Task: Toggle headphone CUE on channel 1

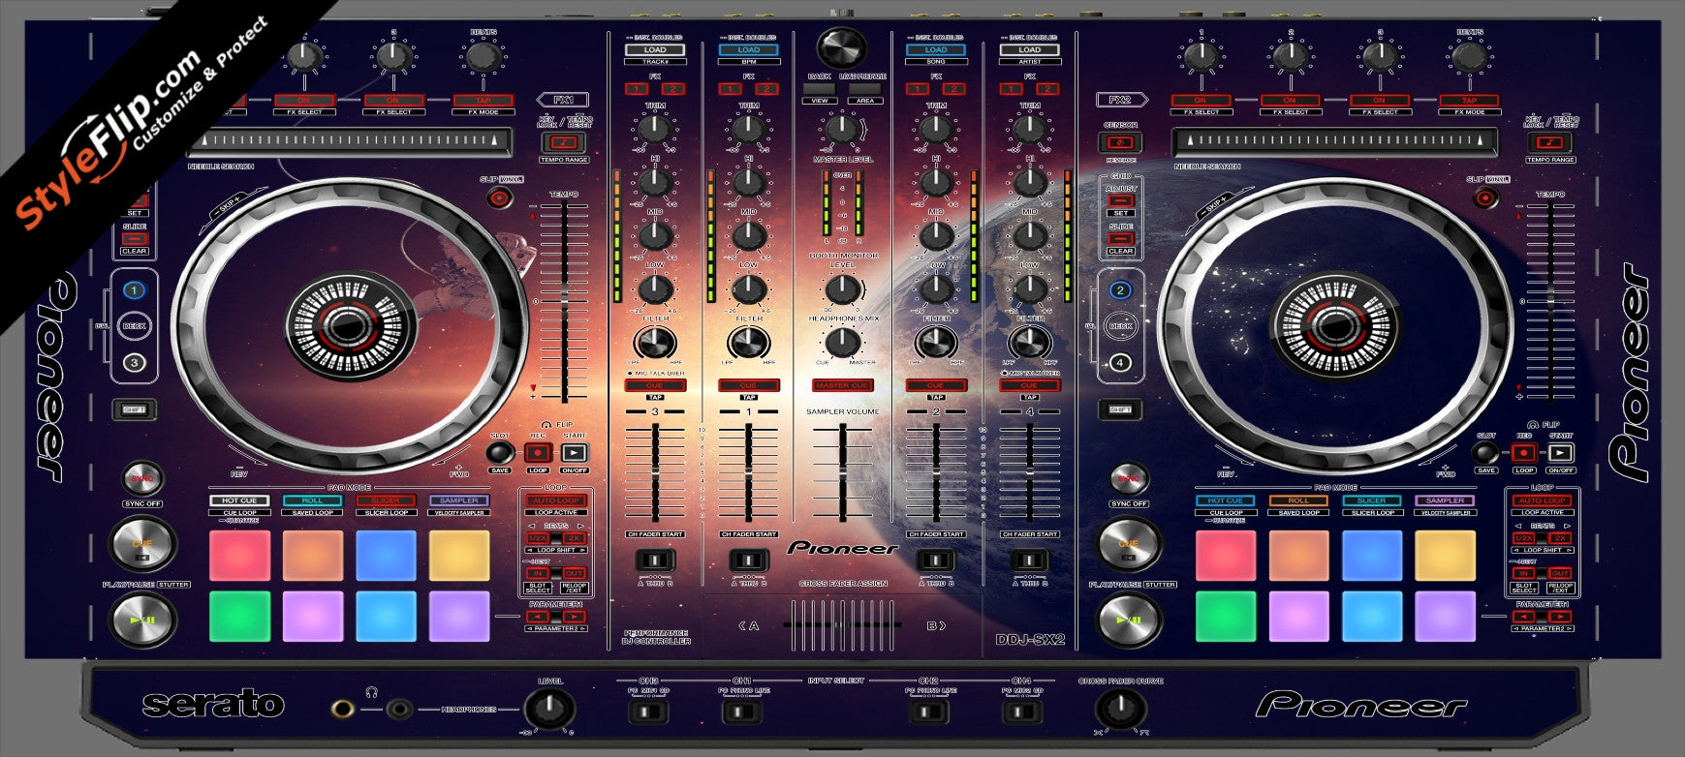Action: (x=749, y=385)
